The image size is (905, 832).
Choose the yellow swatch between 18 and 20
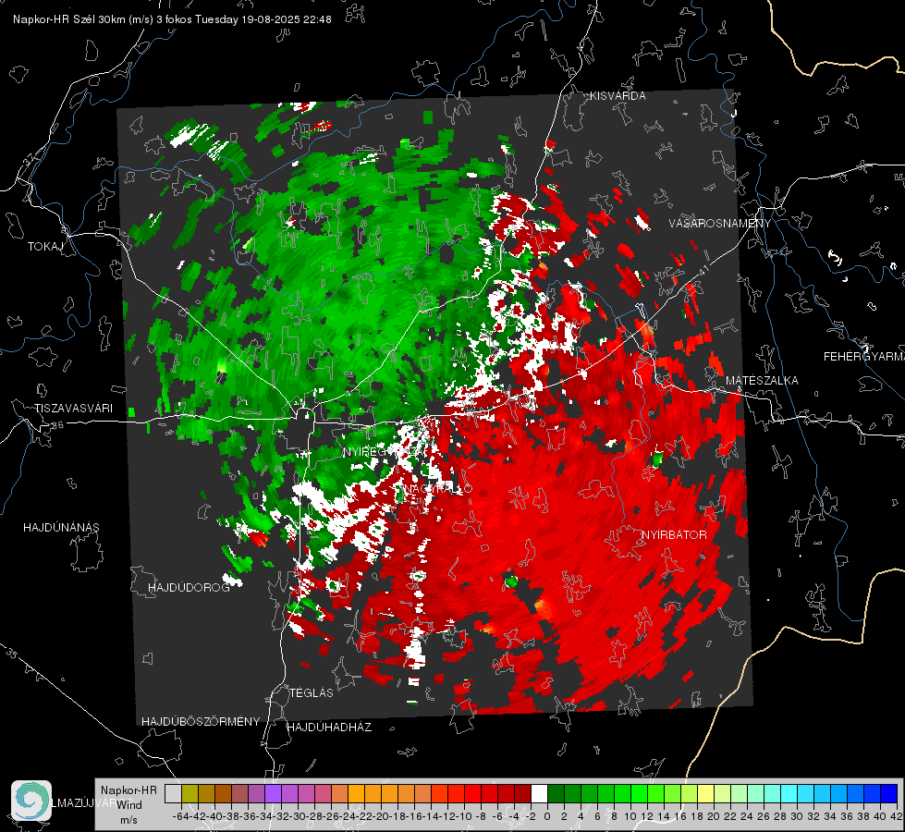click(x=705, y=793)
